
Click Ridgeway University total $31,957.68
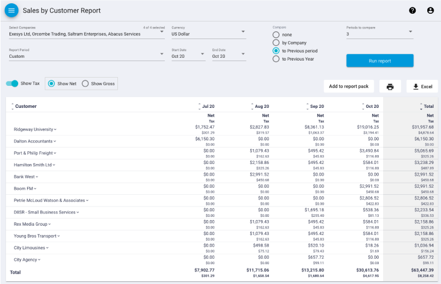coord(423,127)
